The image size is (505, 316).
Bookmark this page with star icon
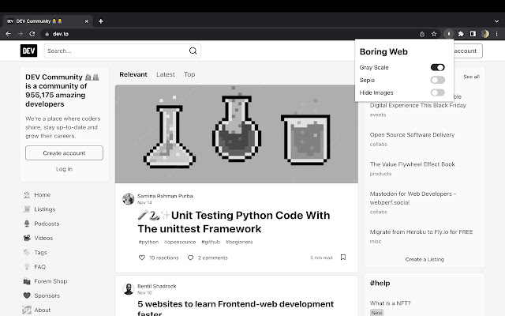(x=434, y=34)
